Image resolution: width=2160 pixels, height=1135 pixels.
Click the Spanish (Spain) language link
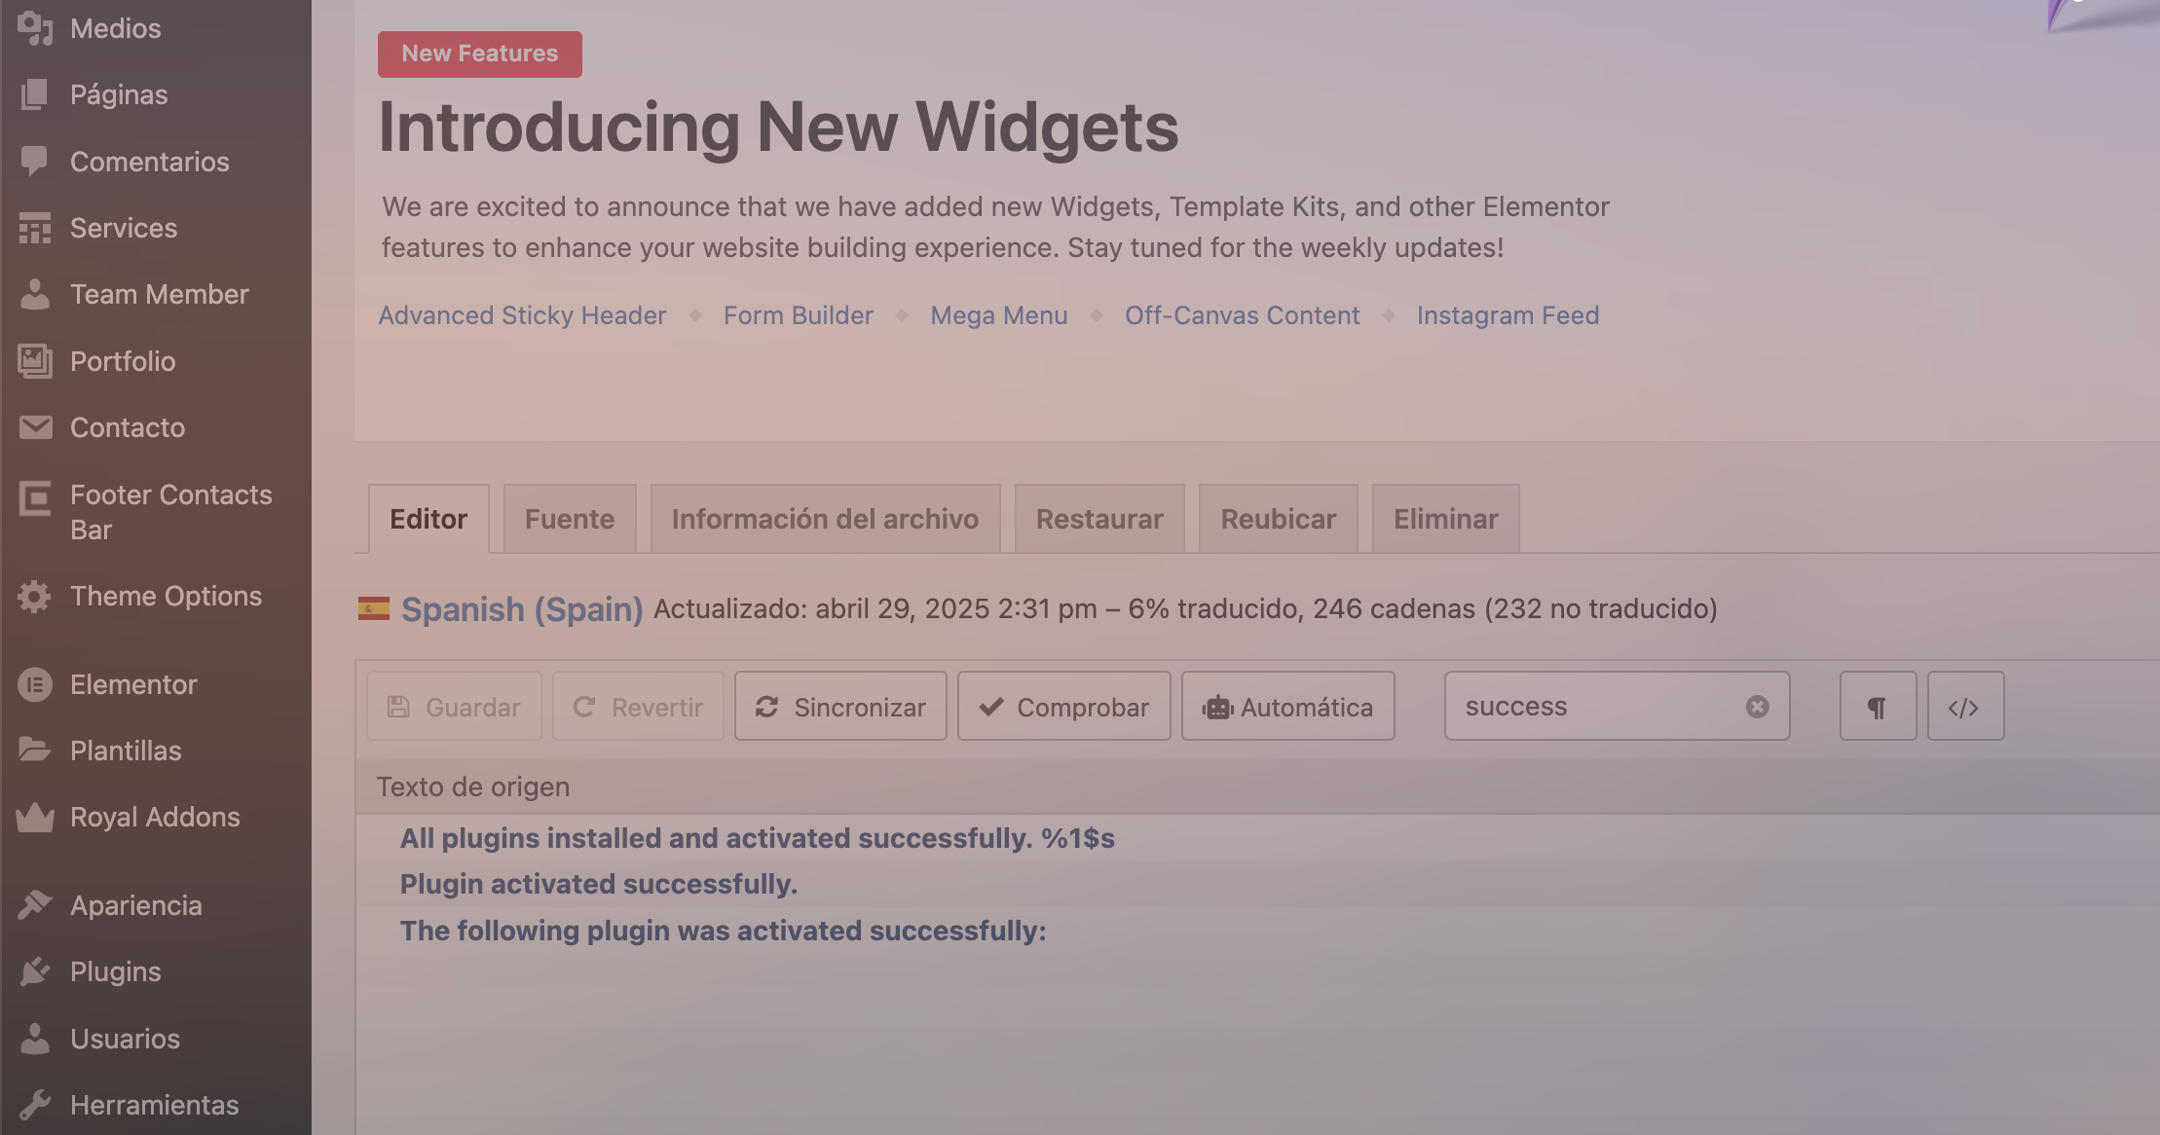tap(522, 609)
